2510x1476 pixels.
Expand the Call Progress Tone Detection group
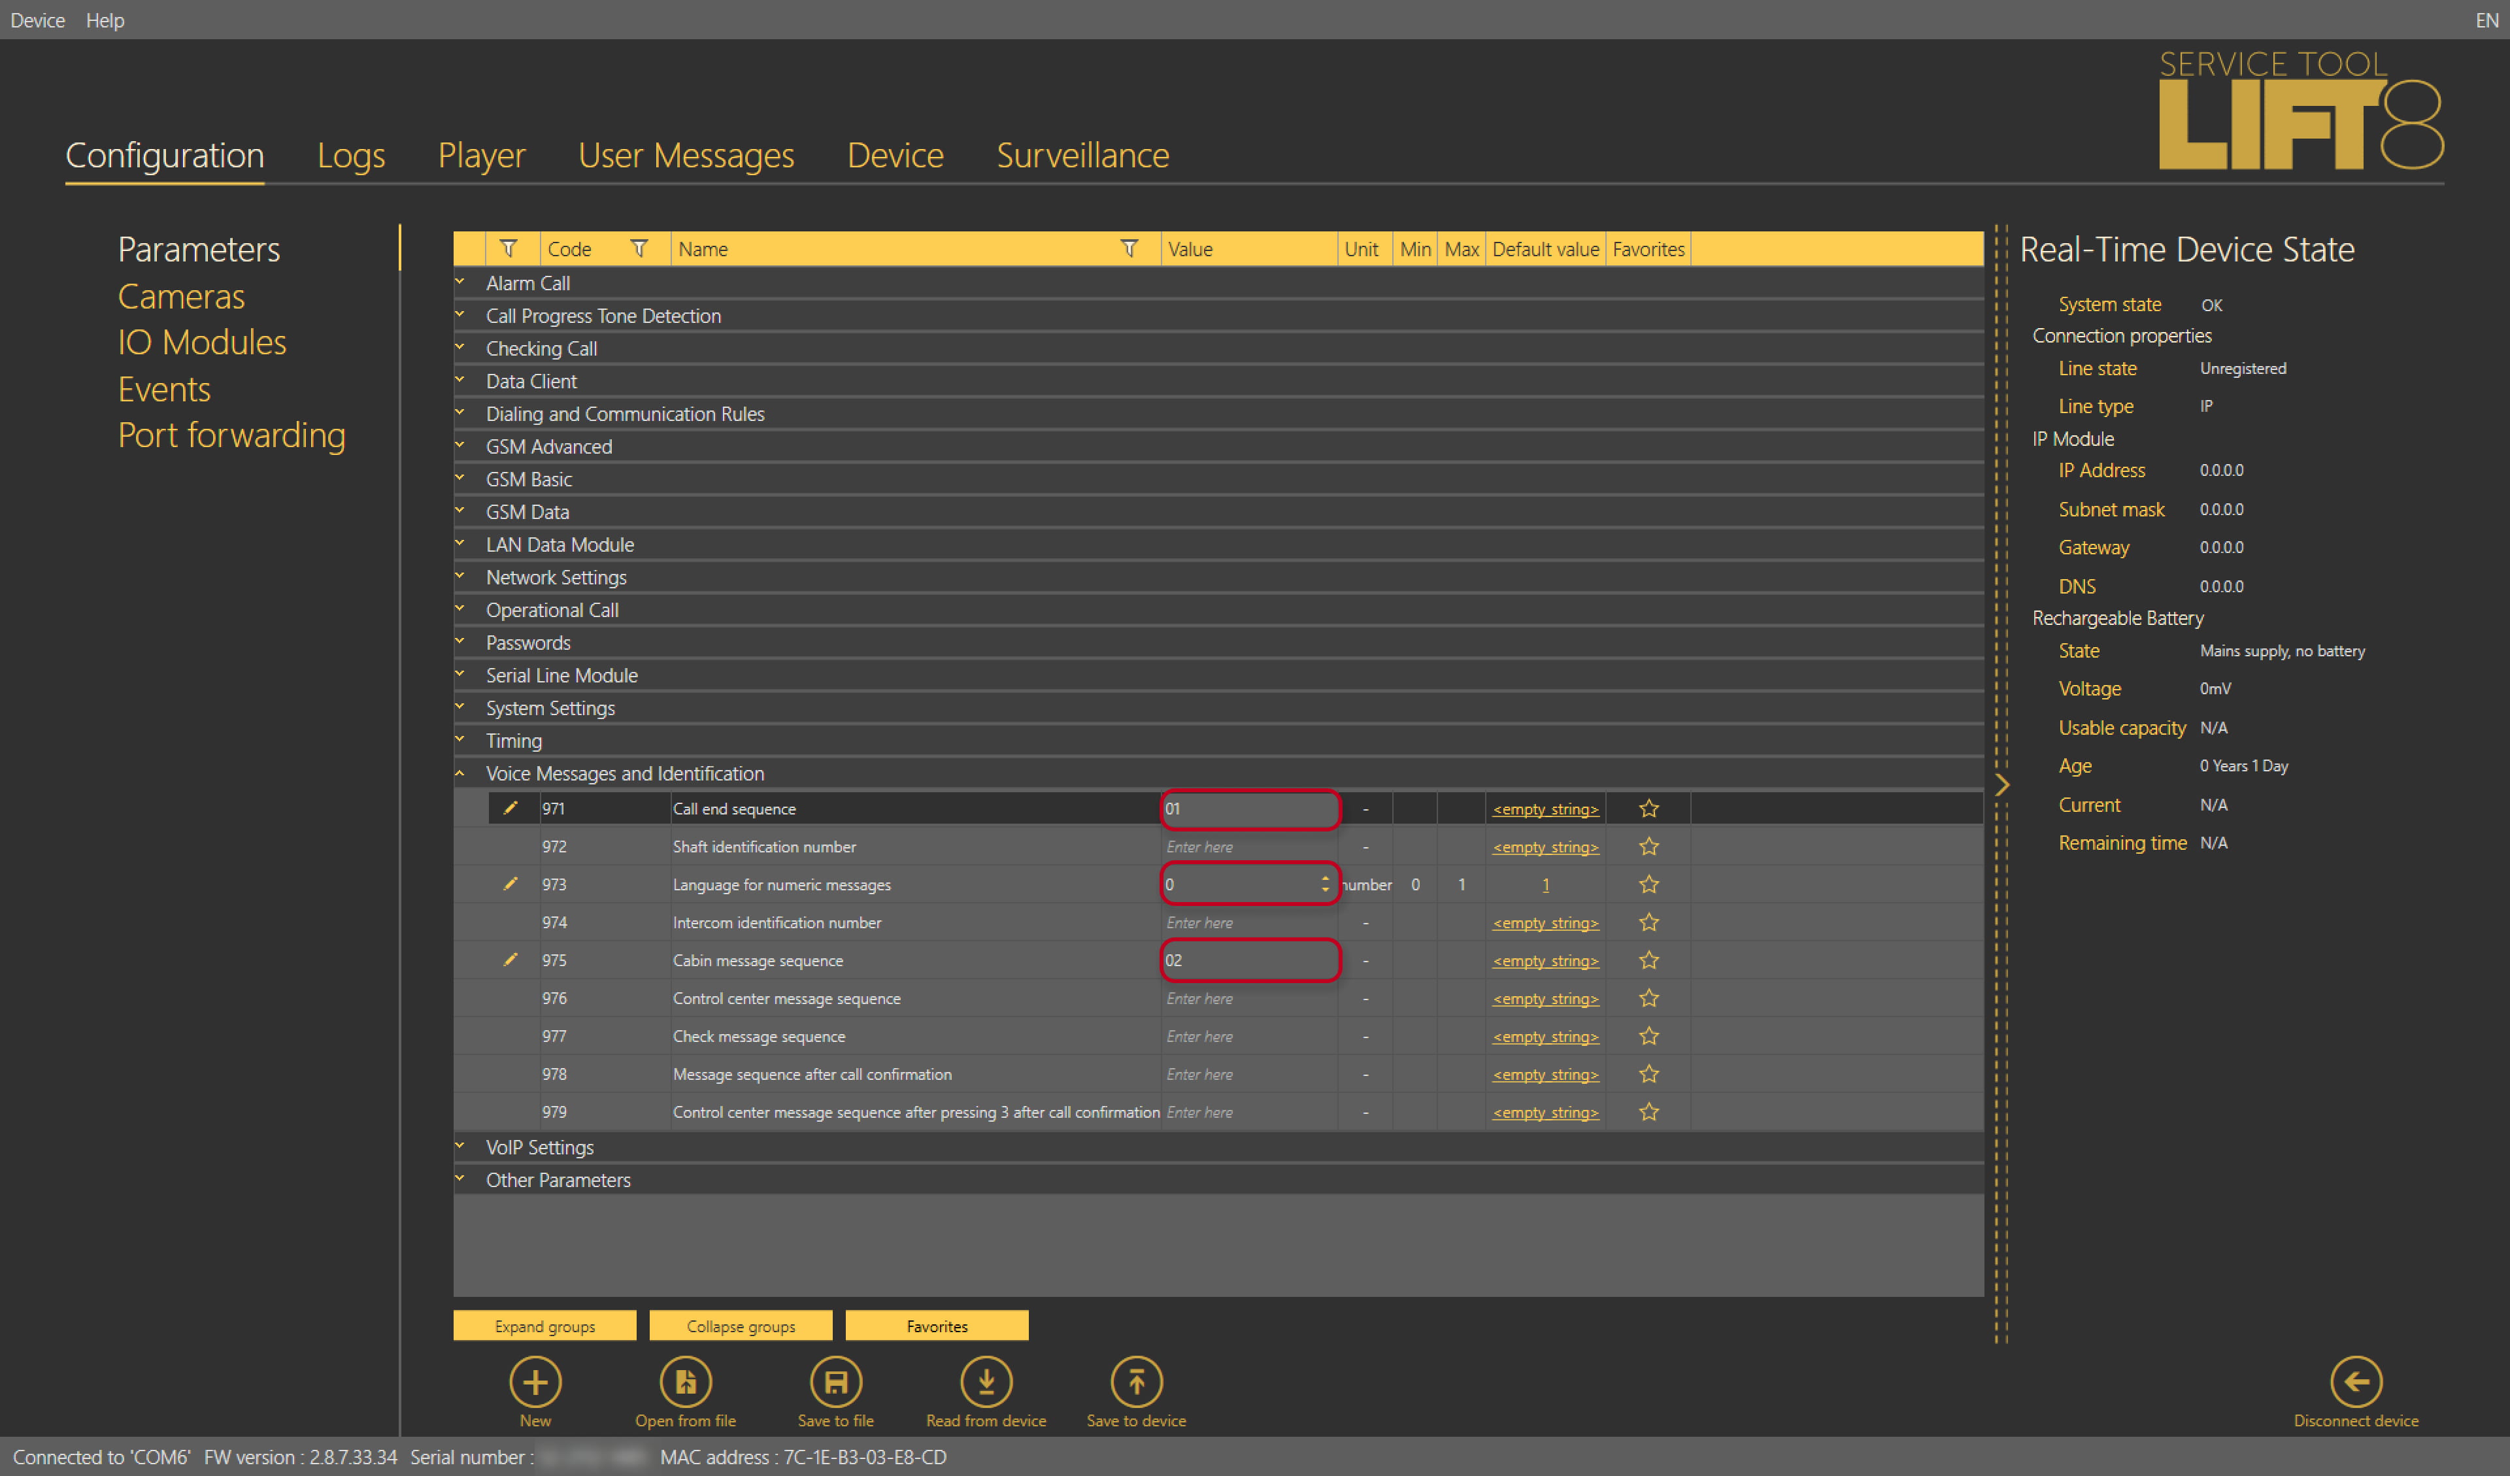(460, 316)
